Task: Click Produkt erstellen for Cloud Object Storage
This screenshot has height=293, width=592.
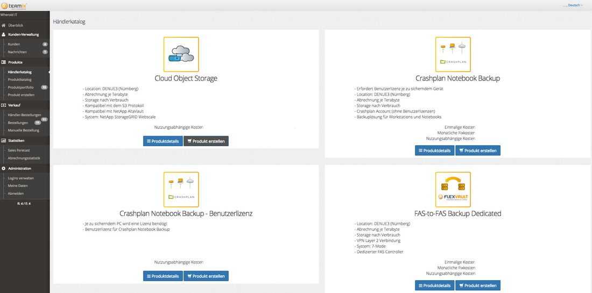Action: 206,141
